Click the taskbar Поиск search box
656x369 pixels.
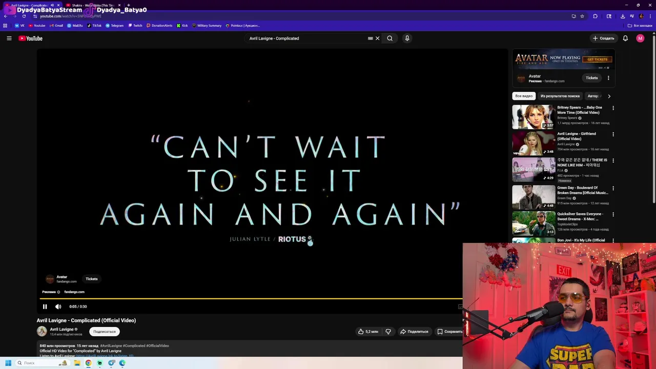[x=42, y=363]
